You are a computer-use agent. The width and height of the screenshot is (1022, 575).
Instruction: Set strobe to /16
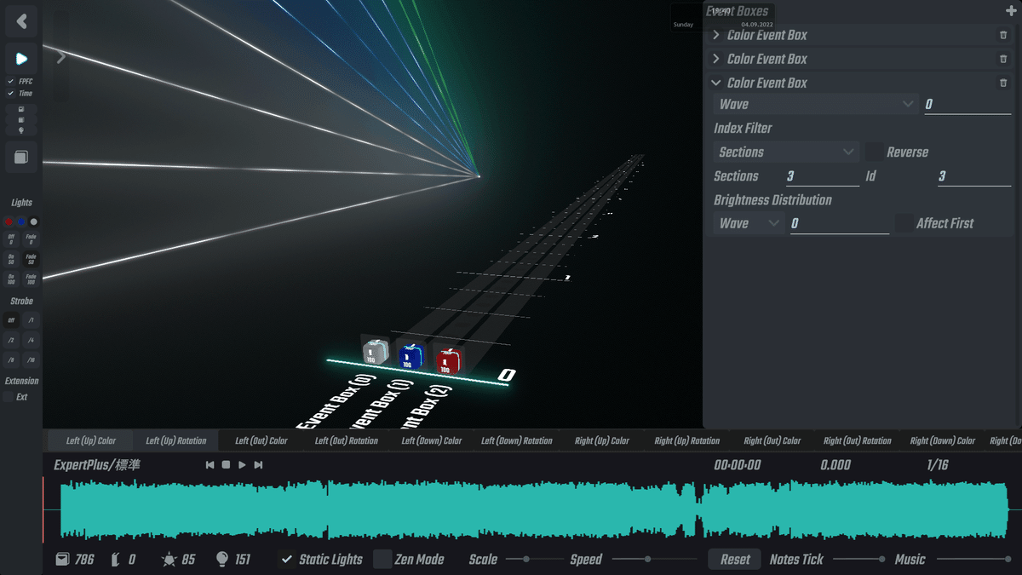tap(31, 359)
